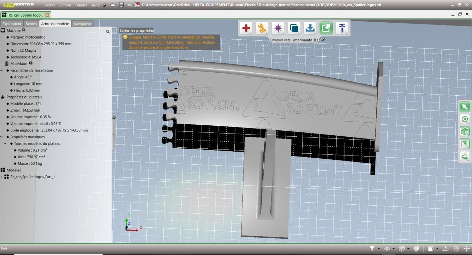
Task: Toggle the eye visibility icon in status bar
Action: pyautogui.click(x=387, y=249)
